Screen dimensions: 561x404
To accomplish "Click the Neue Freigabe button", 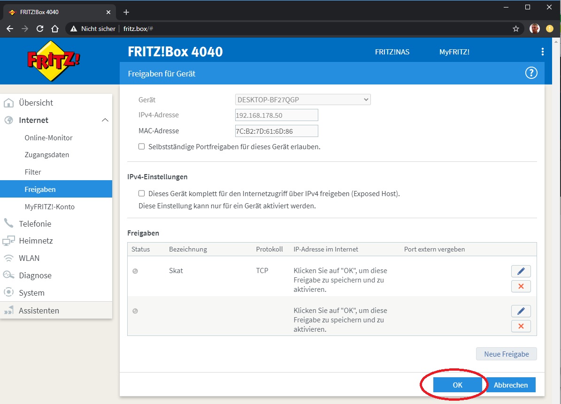I will (x=506, y=354).
